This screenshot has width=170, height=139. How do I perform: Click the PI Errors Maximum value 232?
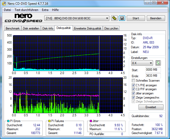pyautogui.click(x=38, y=129)
